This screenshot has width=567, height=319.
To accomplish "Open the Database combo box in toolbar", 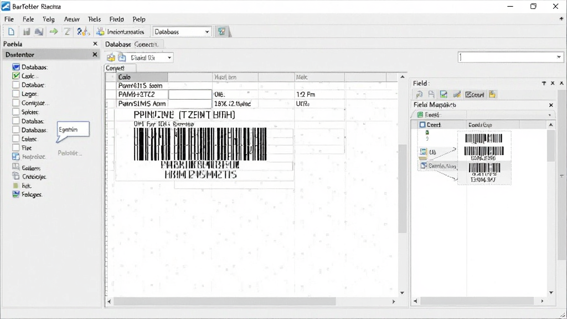I will point(182,32).
